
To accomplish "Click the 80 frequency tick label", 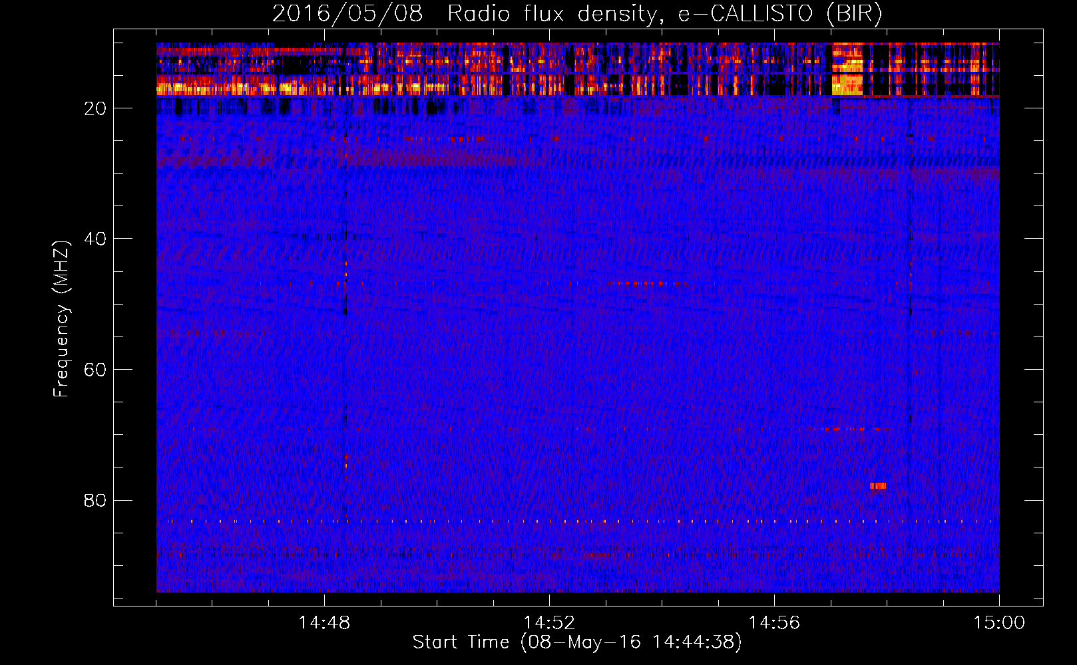I will coord(95,500).
